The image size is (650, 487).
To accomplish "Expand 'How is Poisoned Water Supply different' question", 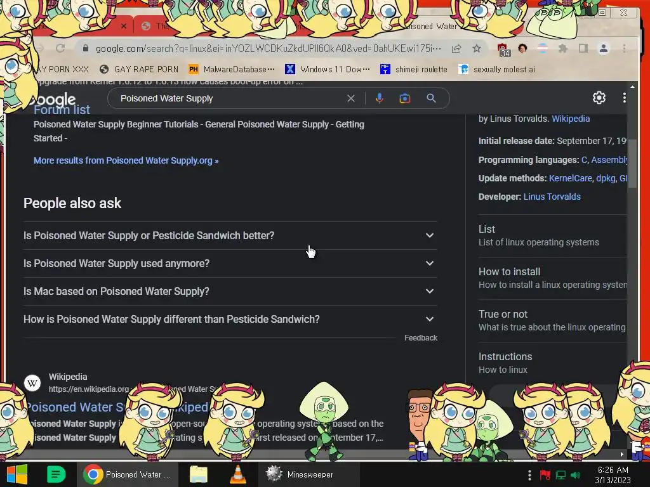I will tap(230, 320).
